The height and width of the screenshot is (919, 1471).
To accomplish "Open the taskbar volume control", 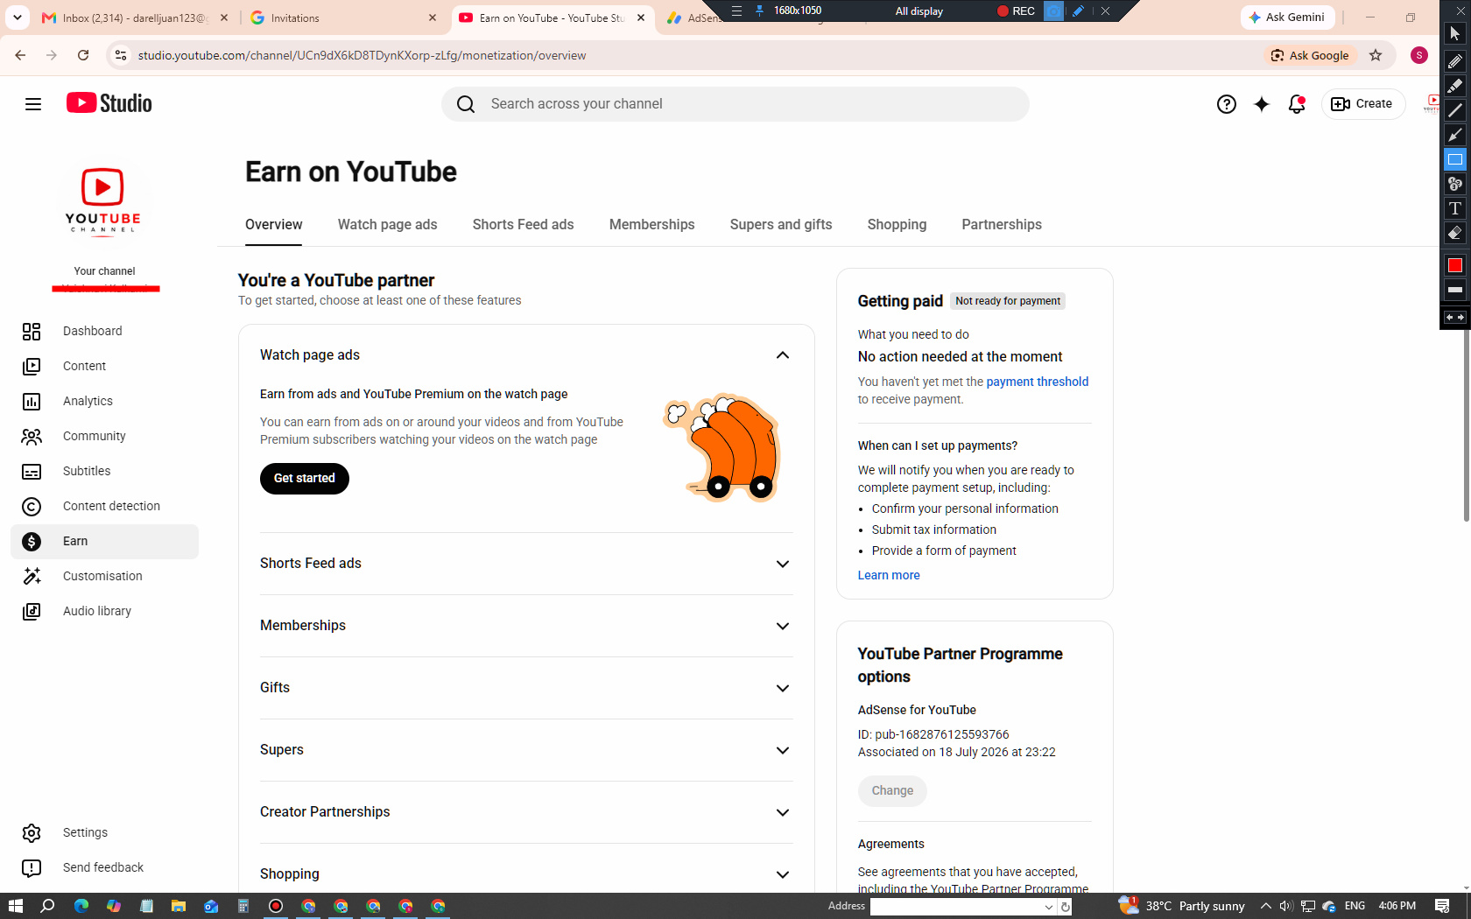I will pos(1285,906).
